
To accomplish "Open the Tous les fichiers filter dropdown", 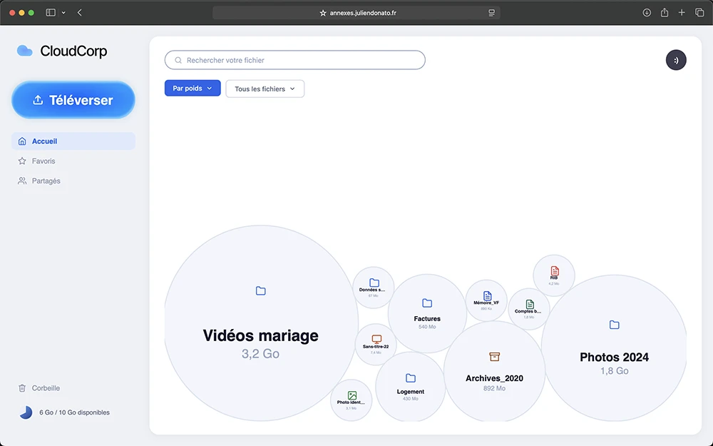I will click(x=265, y=88).
